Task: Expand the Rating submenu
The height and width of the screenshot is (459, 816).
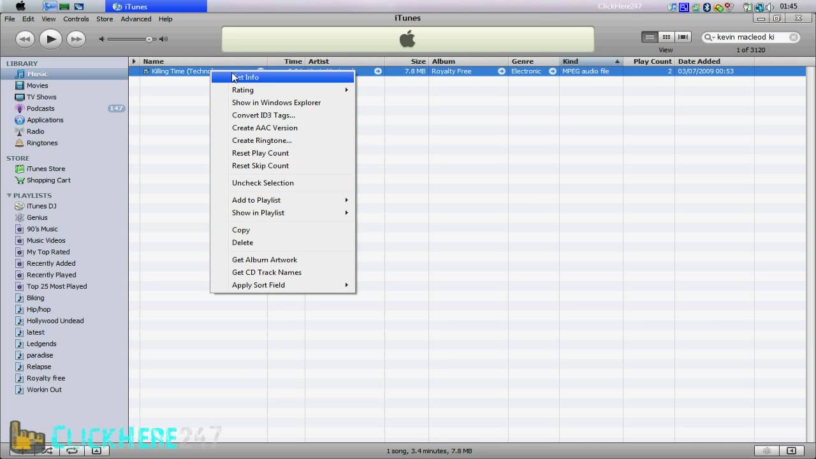Action: (282, 90)
